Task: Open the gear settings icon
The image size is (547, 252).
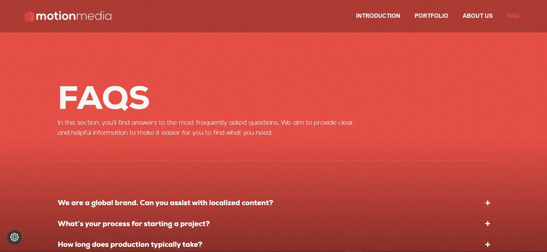Action: (x=14, y=237)
